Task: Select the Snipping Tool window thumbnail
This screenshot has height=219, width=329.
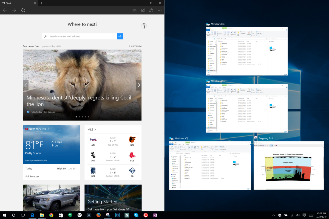Action: point(288,165)
